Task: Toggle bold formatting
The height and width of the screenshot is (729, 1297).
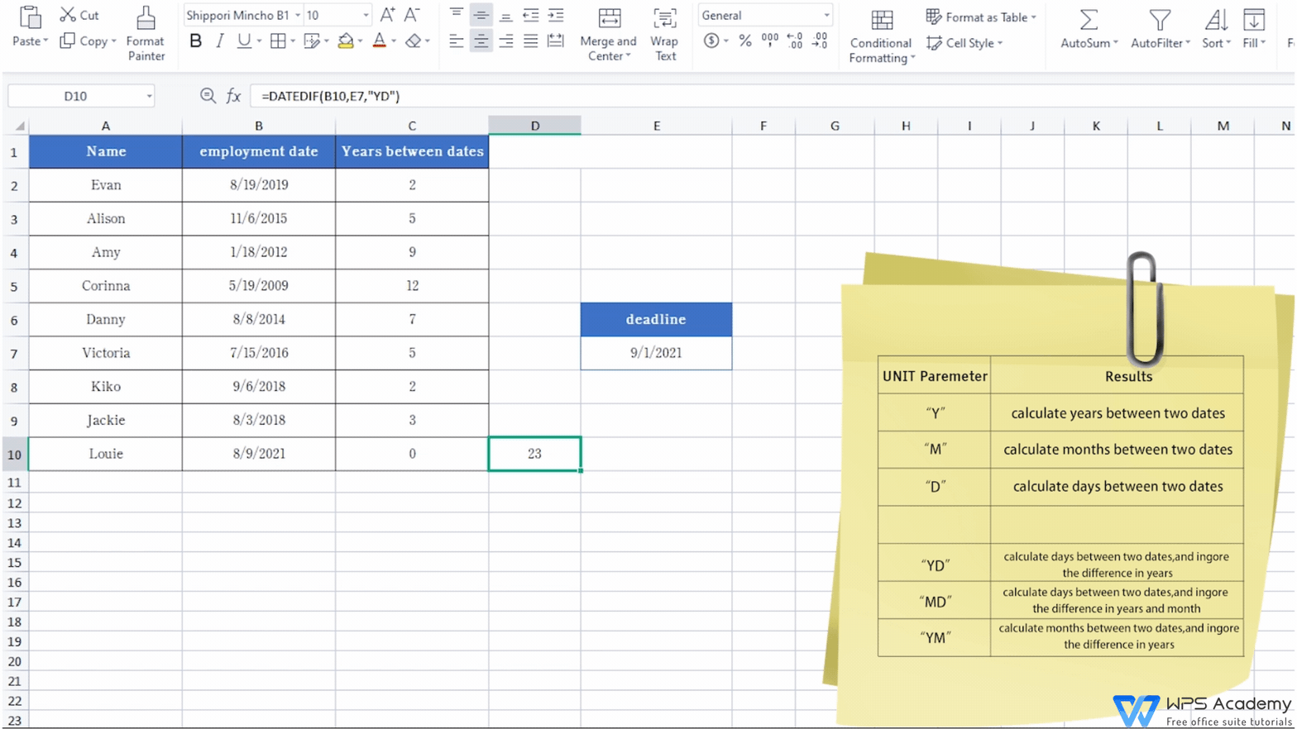Action: (x=195, y=40)
